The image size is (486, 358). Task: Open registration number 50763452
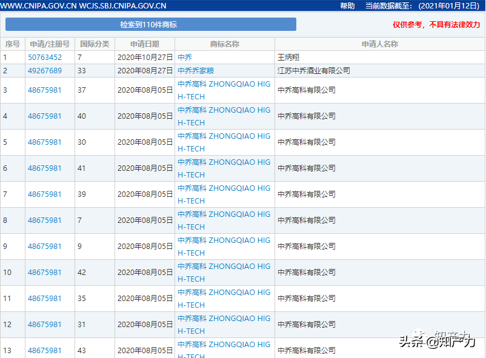(x=45, y=58)
